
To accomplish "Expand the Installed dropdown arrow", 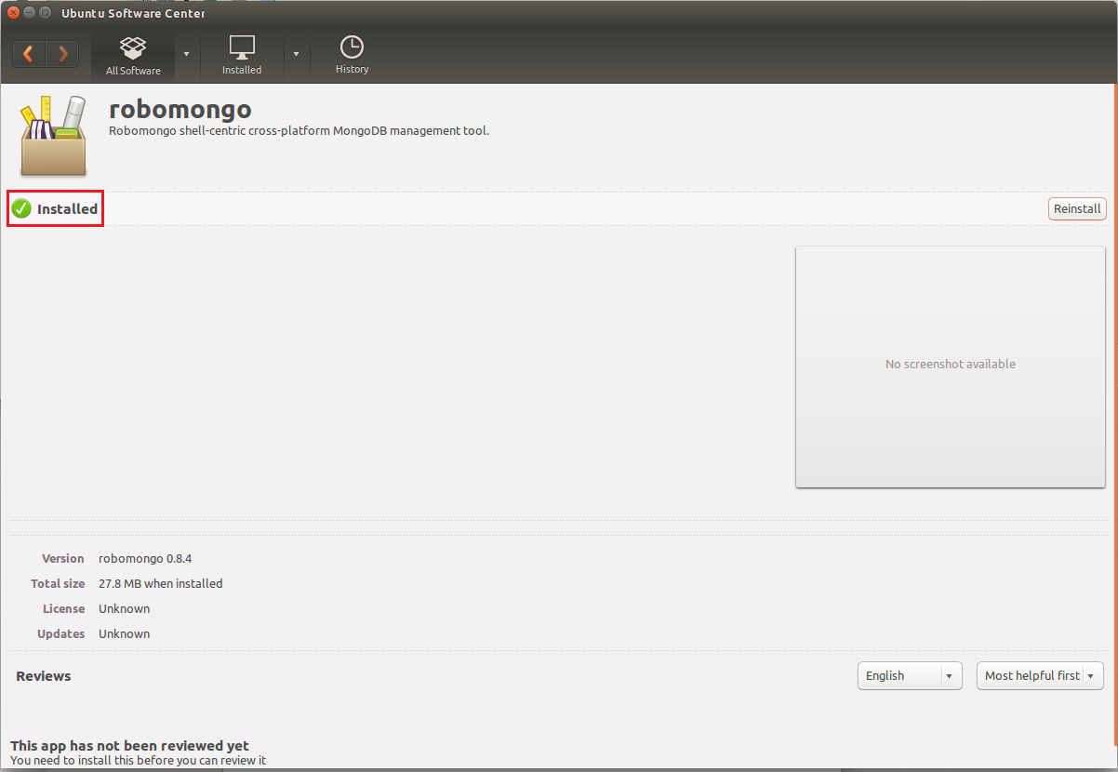I will coord(296,54).
